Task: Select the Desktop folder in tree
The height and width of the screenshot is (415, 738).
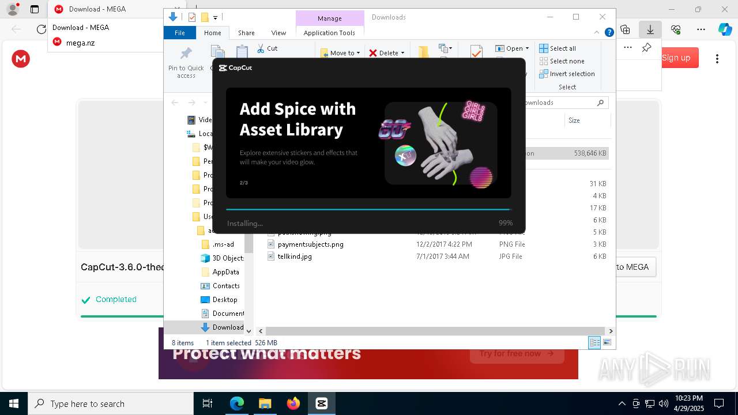Action: 224,300
